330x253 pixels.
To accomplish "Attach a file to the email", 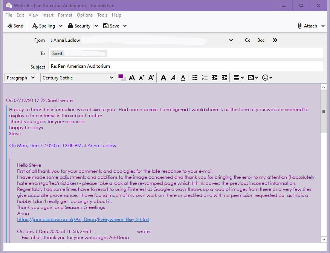I will pyautogui.click(x=307, y=26).
